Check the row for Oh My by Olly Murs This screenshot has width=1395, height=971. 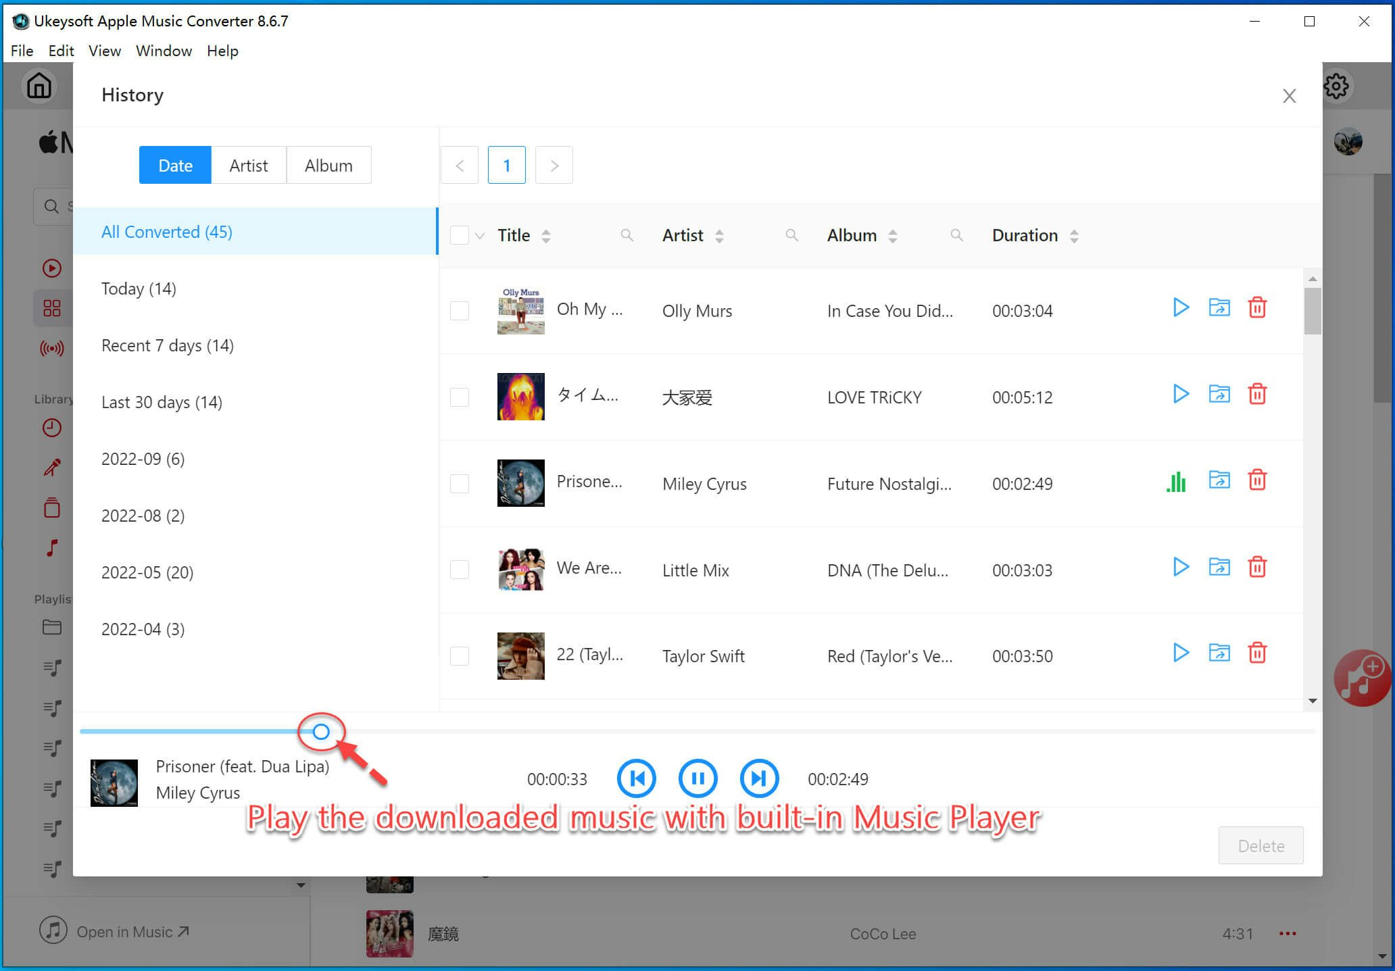[x=460, y=311]
